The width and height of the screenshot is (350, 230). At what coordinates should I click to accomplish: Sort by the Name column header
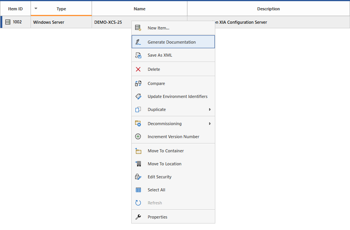coord(139,9)
